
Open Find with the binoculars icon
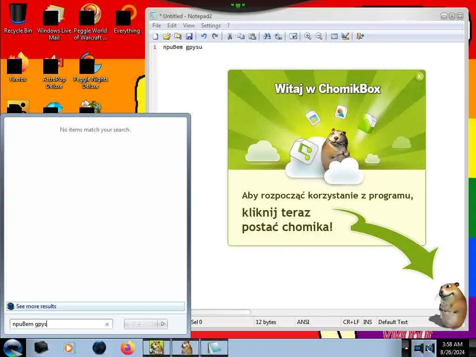click(x=267, y=36)
